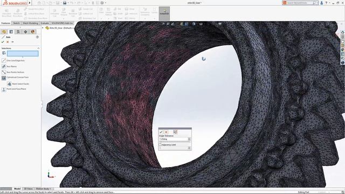The height and width of the screenshot is (194, 345).
Task: Switch to the Evaluate ribbon tab
Action: coord(45,23)
